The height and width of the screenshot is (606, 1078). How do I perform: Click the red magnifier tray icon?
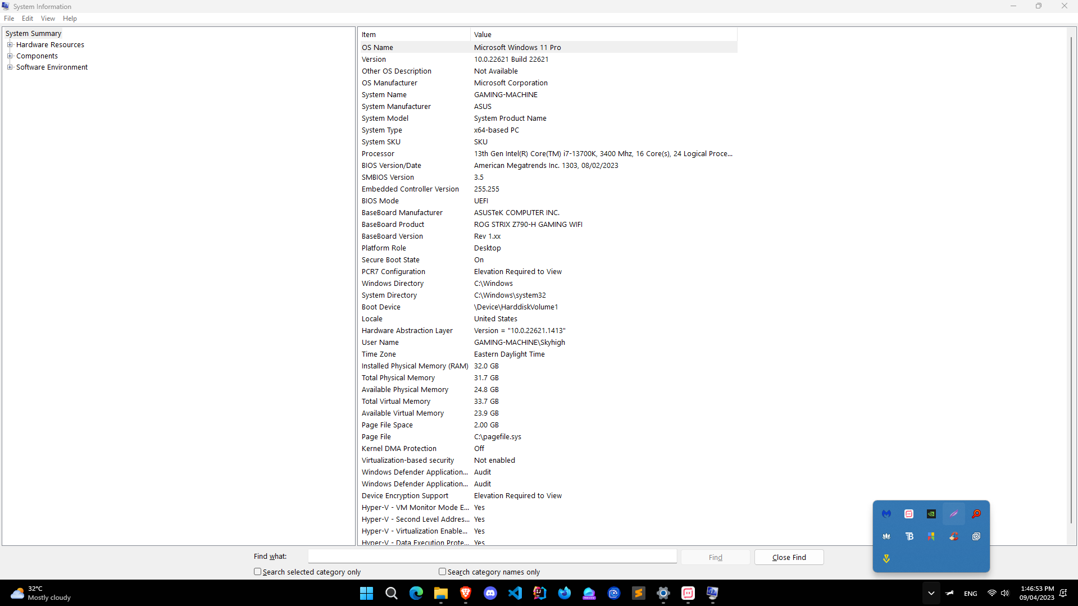point(976,514)
